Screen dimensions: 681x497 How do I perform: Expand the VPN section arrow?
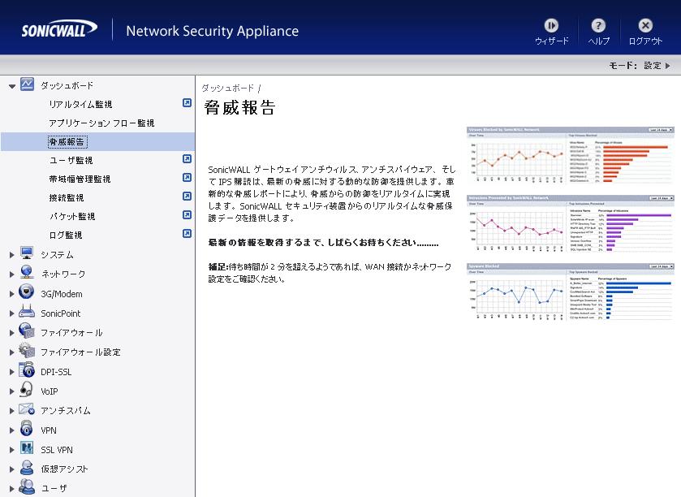tap(11, 430)
